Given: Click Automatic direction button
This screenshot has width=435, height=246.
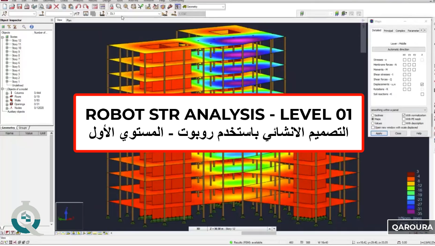Looking at the screenshot, I should (x=398, y=49).
